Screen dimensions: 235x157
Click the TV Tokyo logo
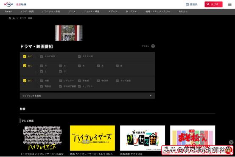(x=8, y=4)
